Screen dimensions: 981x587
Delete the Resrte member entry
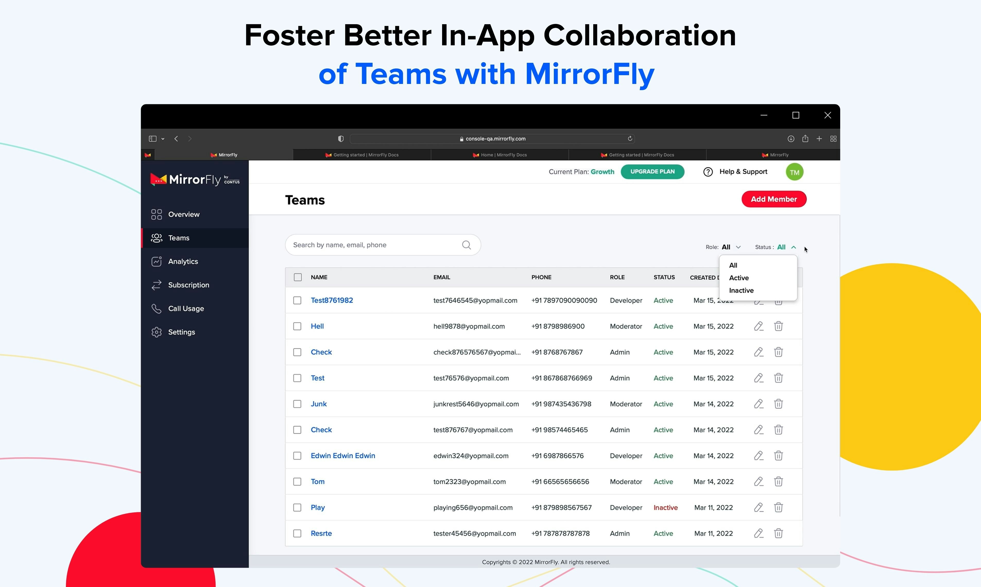point(778,533)
